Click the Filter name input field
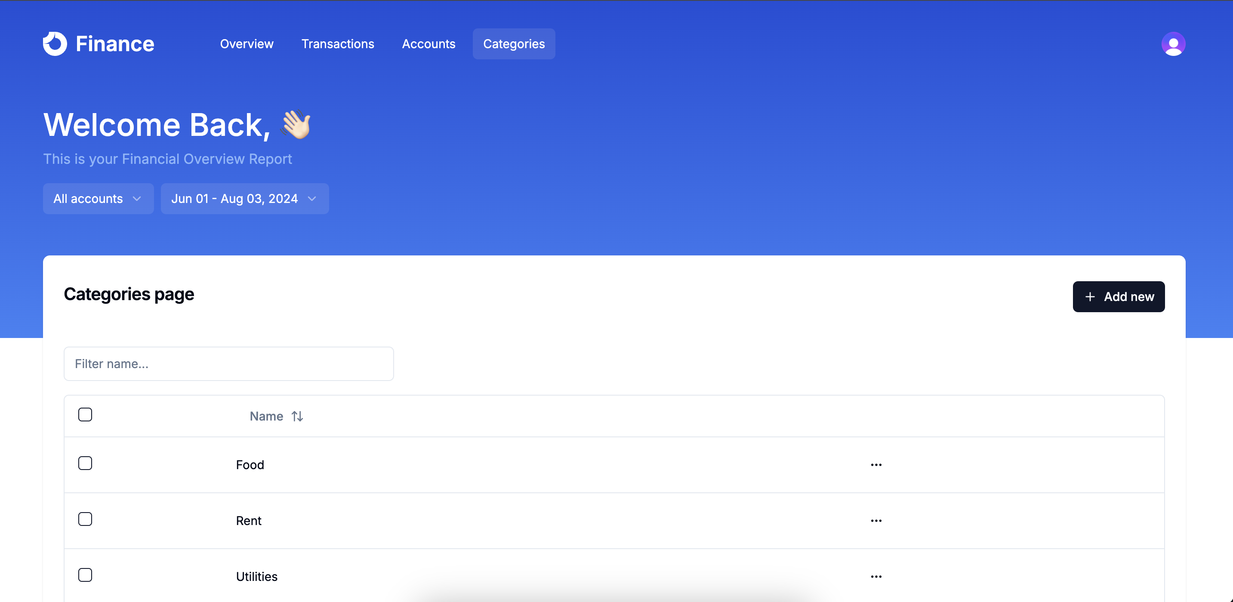1233x602 pixels. pyautogui.click(x=228, y=364)
